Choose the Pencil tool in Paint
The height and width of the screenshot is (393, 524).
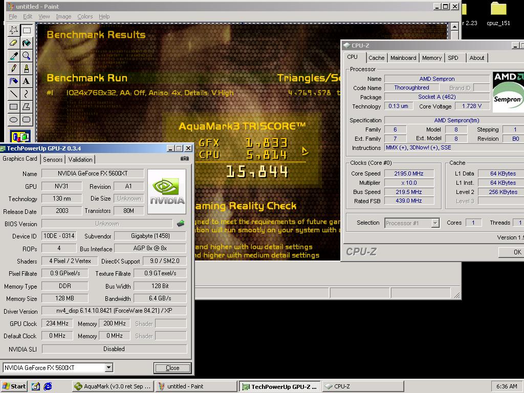14,69
